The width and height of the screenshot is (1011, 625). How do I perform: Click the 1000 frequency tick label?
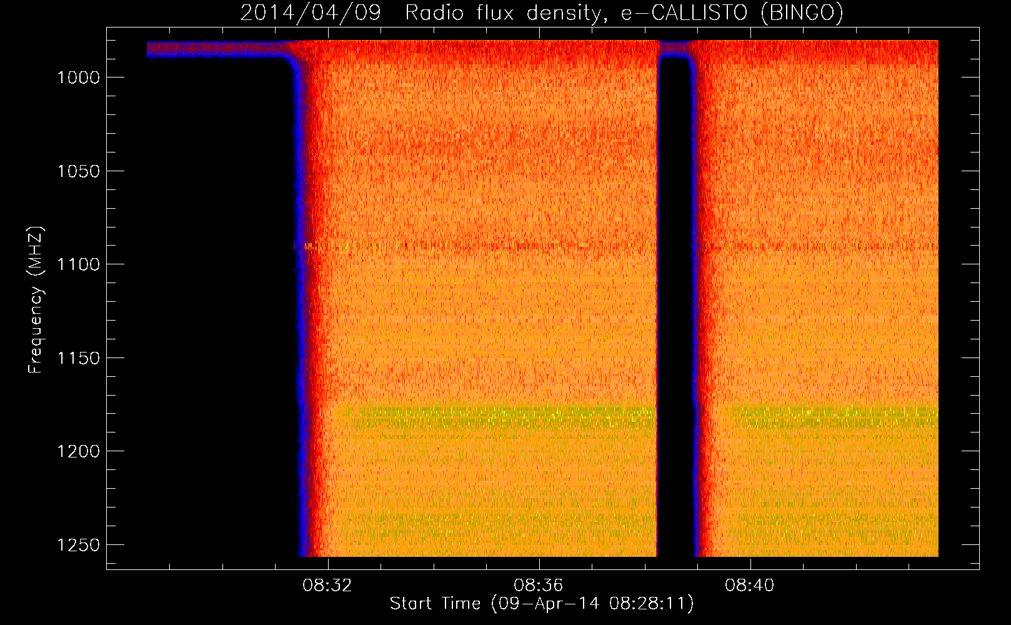coord(78,77)
